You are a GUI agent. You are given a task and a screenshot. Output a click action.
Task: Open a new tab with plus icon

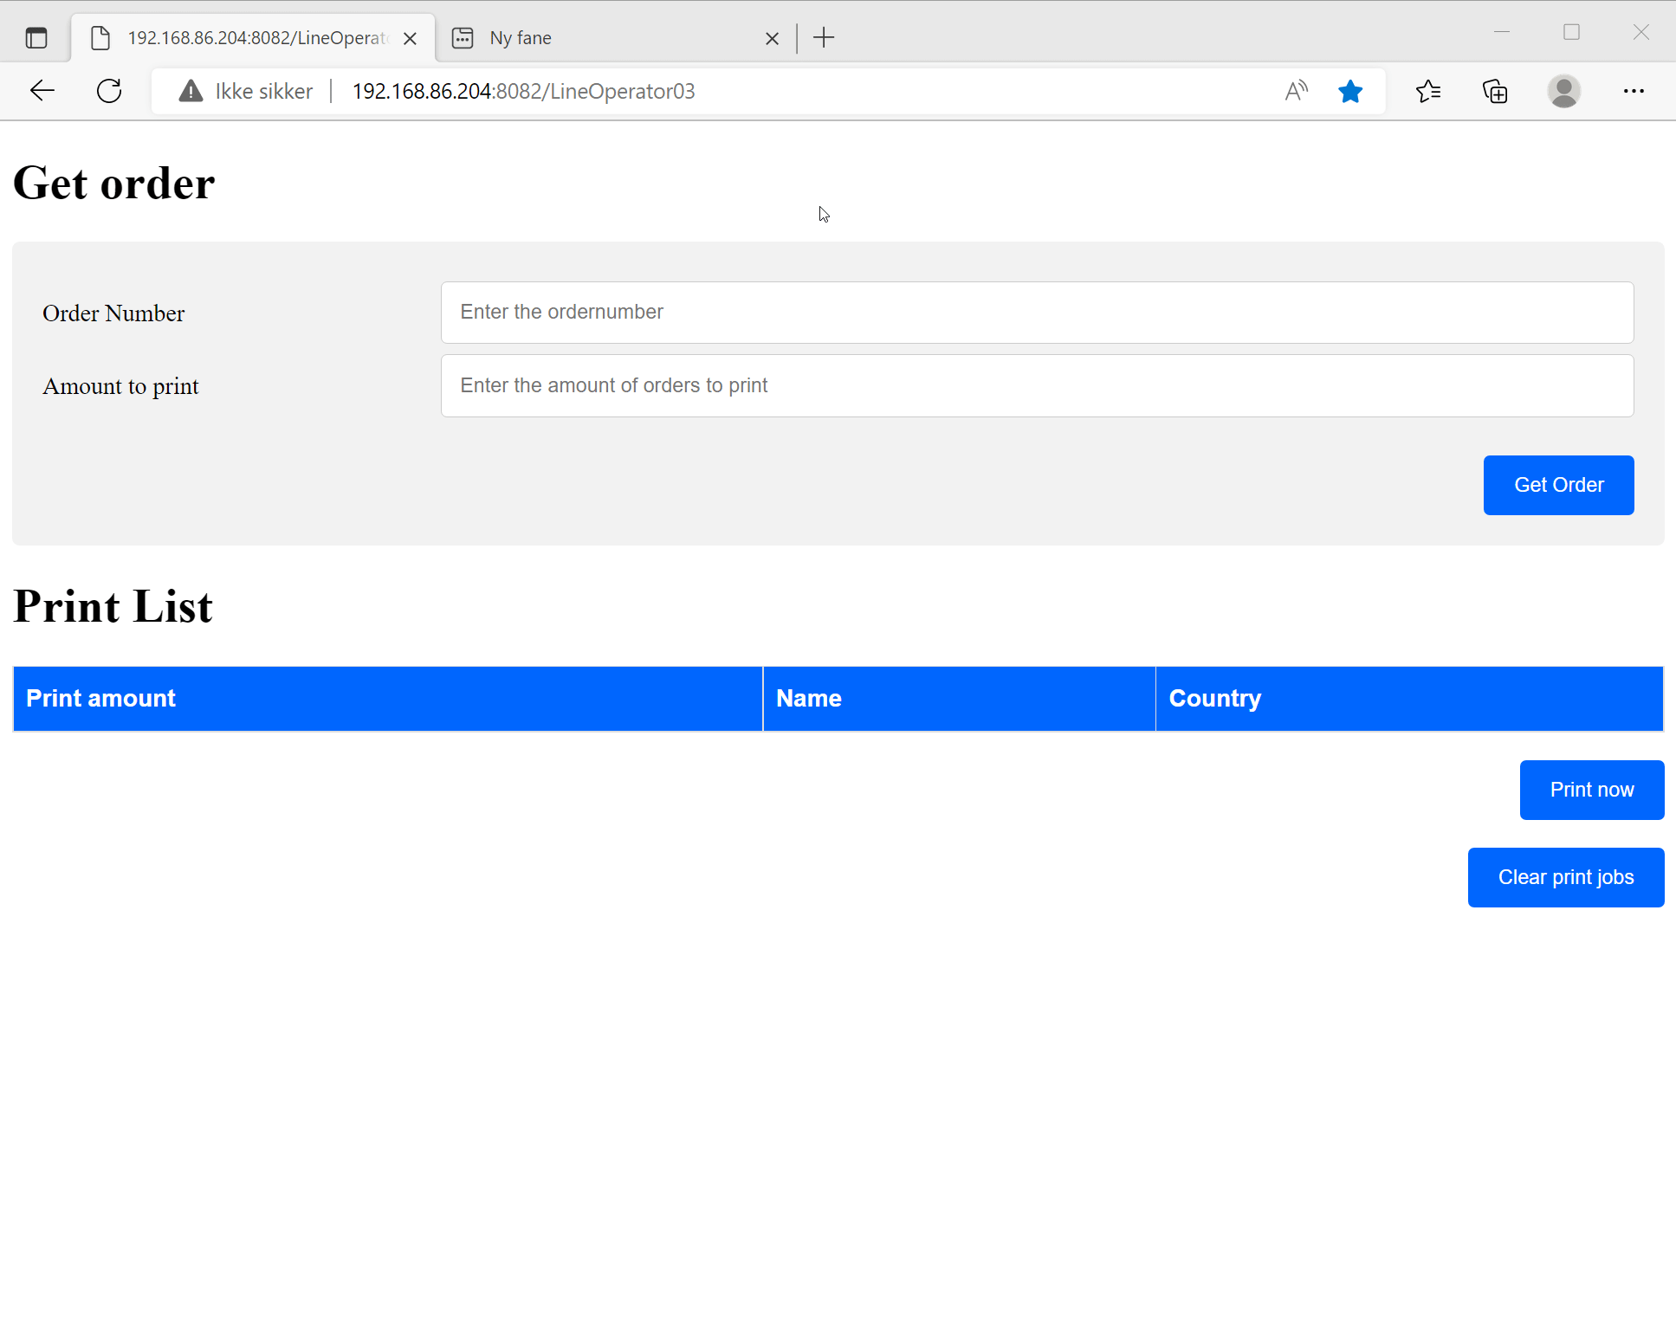pos(824,38)
